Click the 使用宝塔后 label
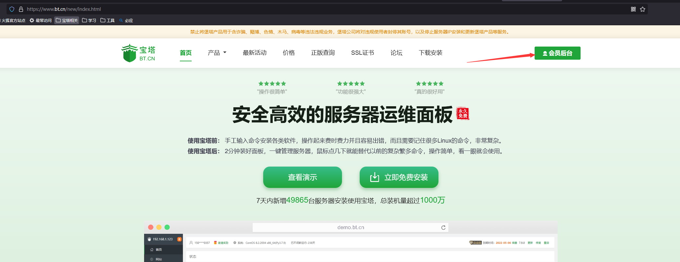 click(x=204, y=151)
